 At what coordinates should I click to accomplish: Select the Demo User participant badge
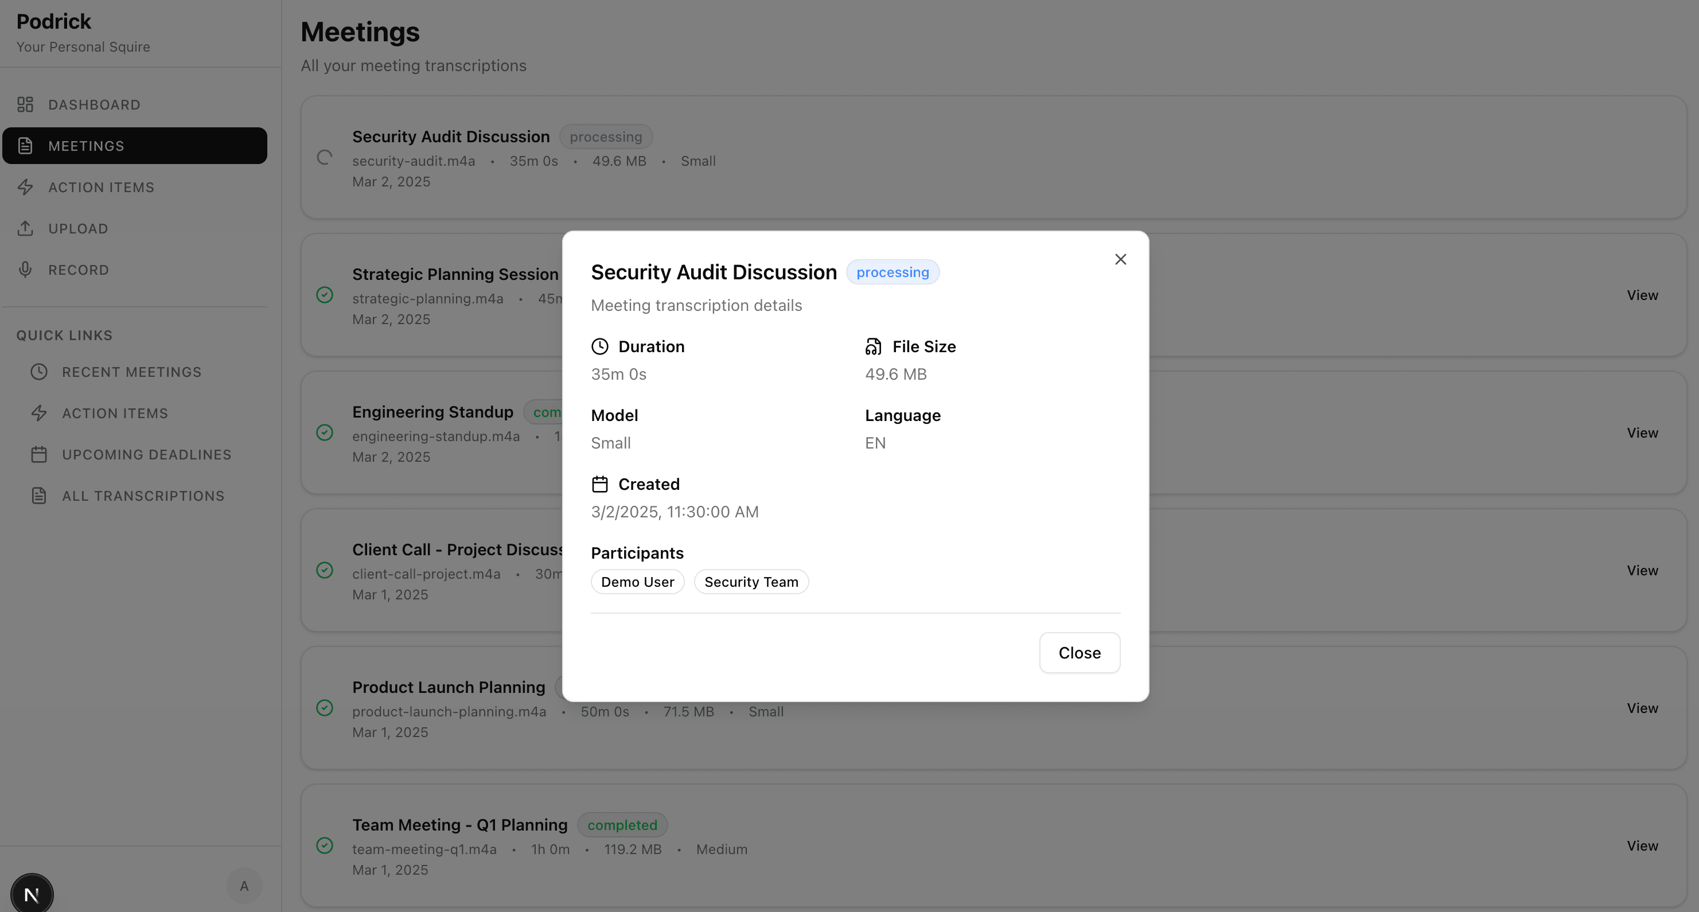(637, 582)
